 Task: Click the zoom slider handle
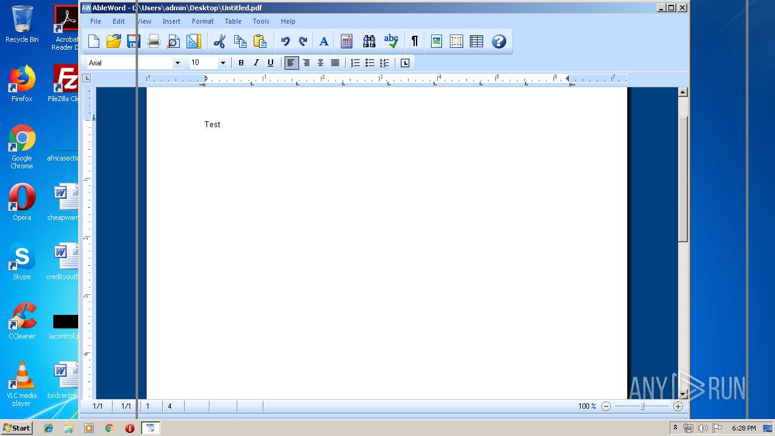[x=642, y=406]
